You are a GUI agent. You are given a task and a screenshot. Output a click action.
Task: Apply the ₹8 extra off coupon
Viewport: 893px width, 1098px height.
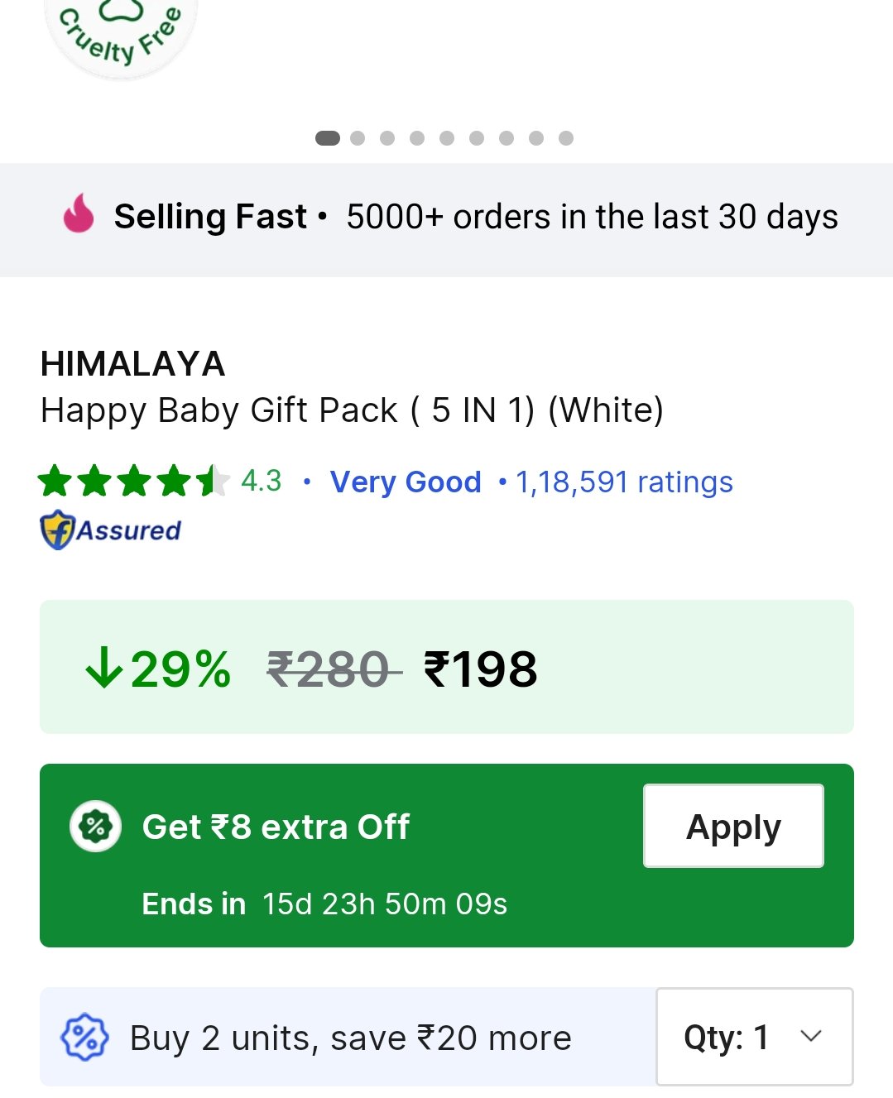click(x=733, y=826)
